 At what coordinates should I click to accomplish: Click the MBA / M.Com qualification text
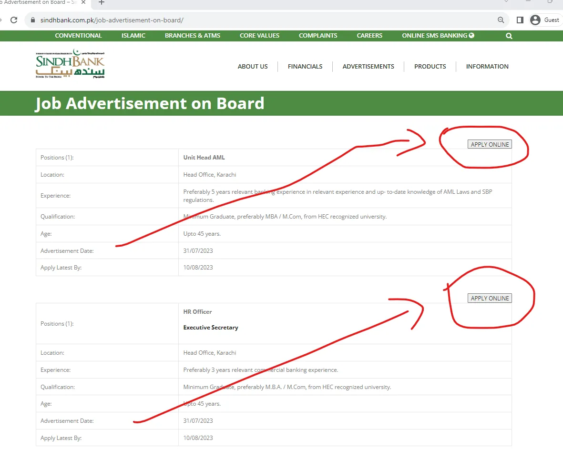pos(285,217)
